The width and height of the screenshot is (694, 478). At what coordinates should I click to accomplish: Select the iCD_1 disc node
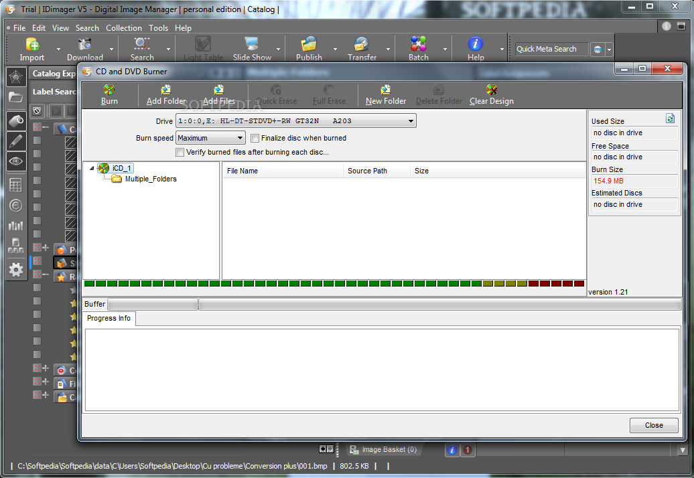(121, 168)
